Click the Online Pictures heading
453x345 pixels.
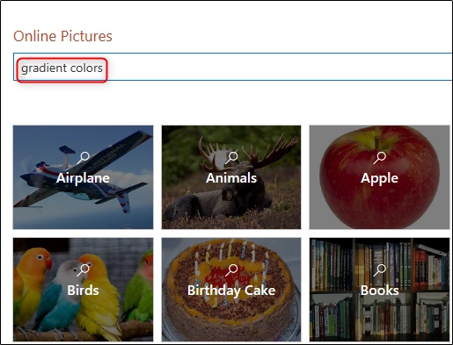click(62, 36)
